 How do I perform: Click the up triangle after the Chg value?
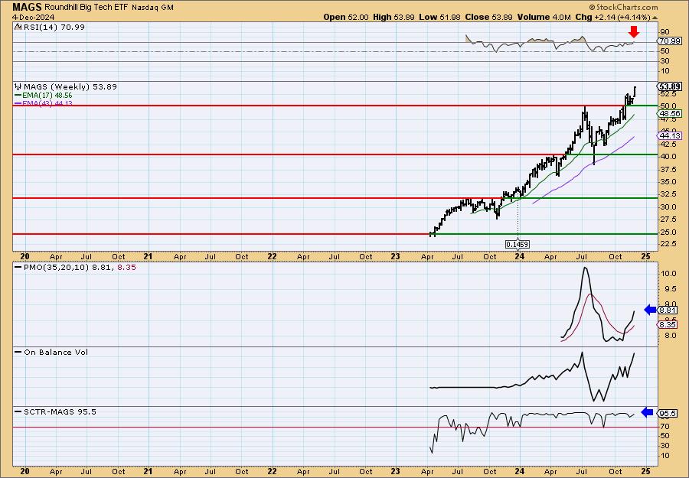(655, 18)
